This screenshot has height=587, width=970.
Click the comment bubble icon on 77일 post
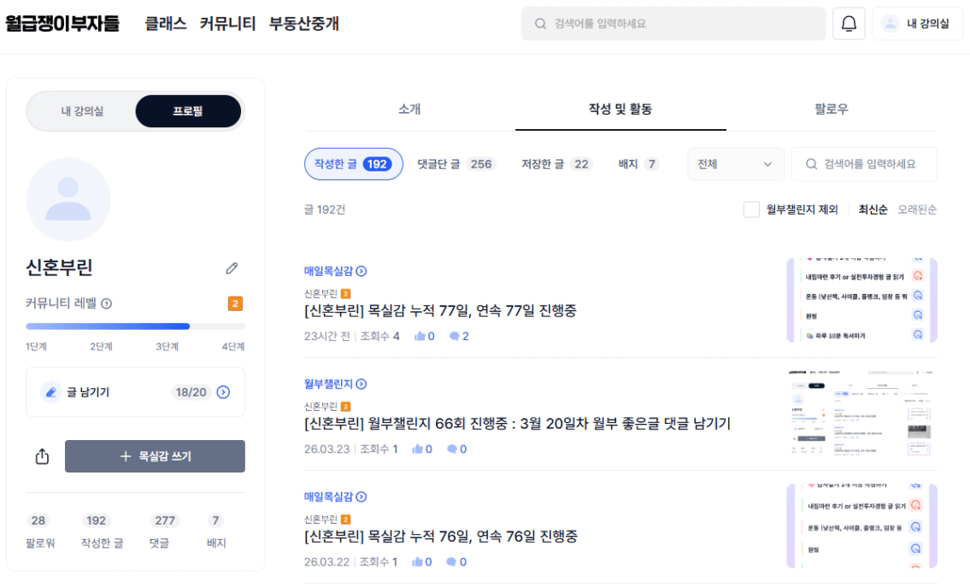[x=455, y=337]
